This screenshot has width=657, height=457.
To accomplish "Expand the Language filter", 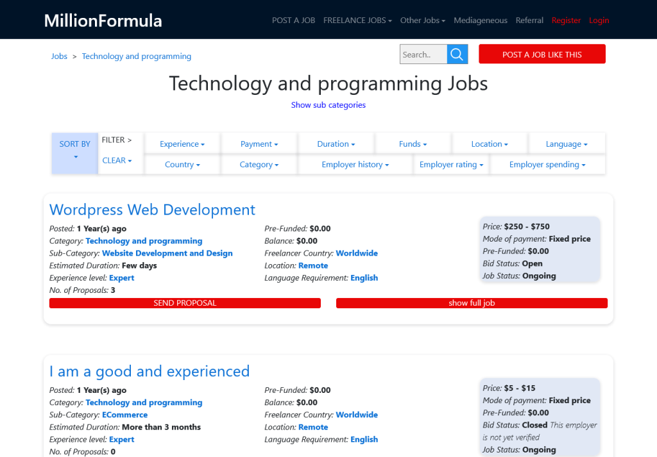I will tap(567, 143).
